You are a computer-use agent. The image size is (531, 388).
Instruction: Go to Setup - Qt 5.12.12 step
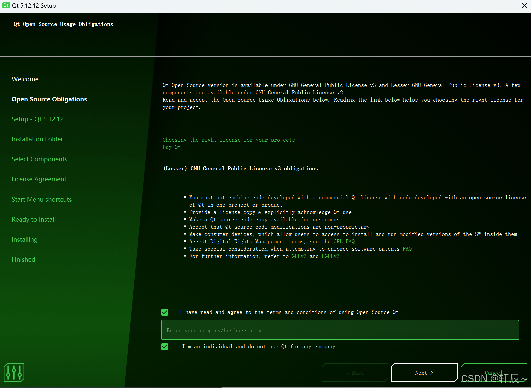(x=38, y=119)
